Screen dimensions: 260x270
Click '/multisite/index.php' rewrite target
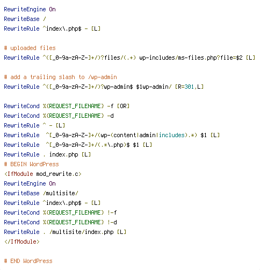click(82, 232)
